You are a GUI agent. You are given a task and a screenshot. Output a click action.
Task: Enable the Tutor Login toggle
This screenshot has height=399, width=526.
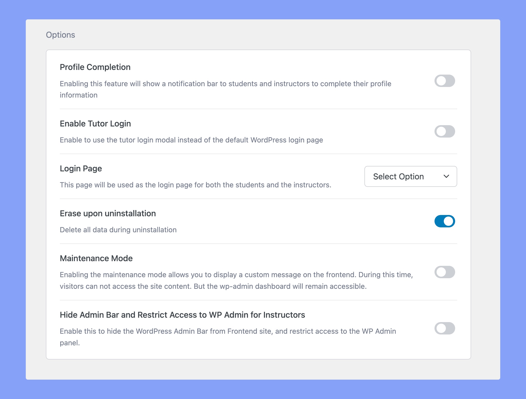(444, 131)
